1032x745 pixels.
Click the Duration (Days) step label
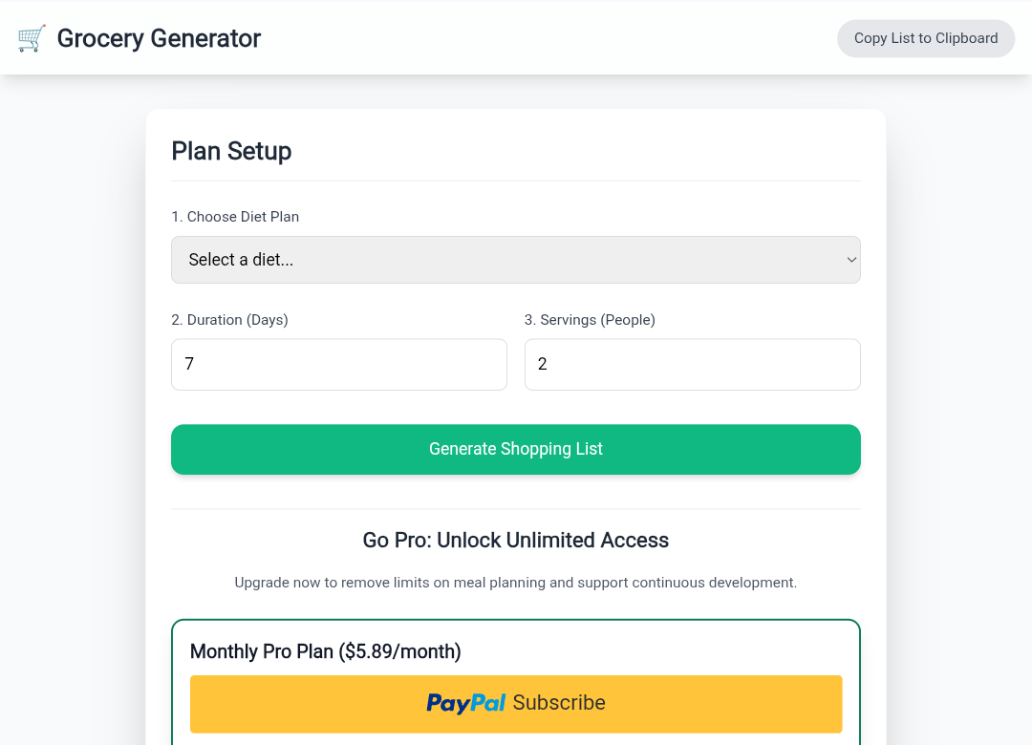(229, 320)
